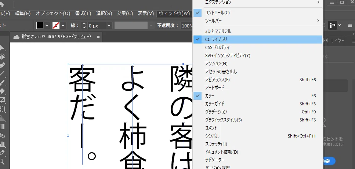This screenshot has width=355, height=169.
Task: Select the Free Transform tool
Action: click(2, 109)
